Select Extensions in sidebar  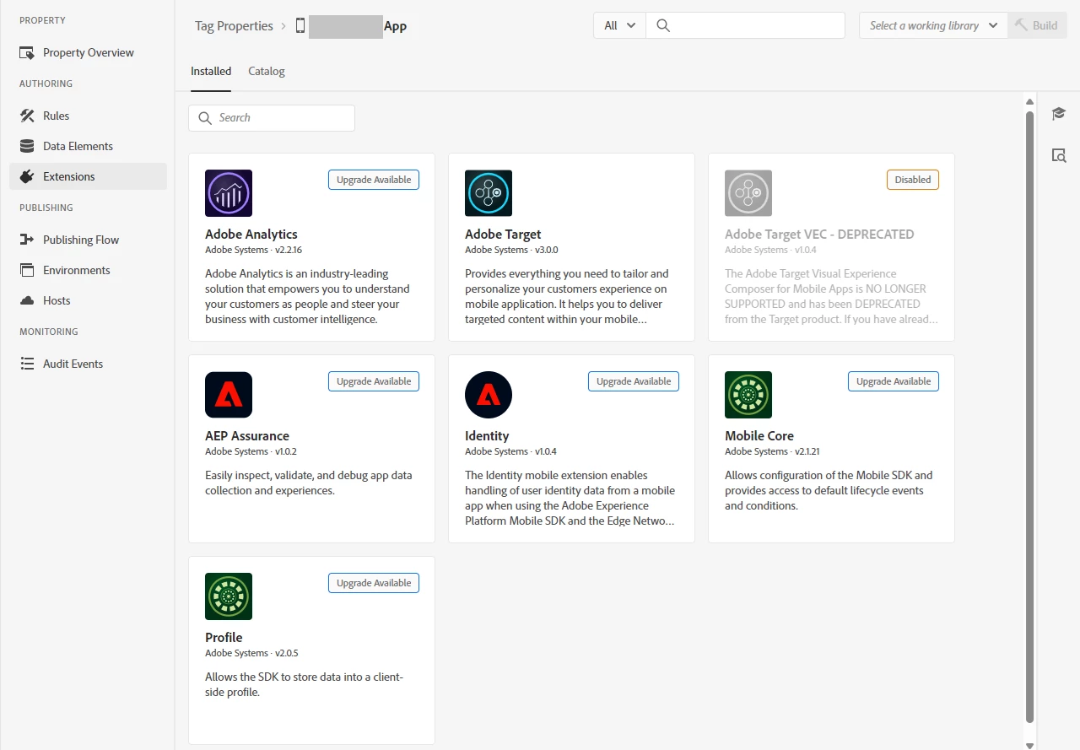pos(88,176)
